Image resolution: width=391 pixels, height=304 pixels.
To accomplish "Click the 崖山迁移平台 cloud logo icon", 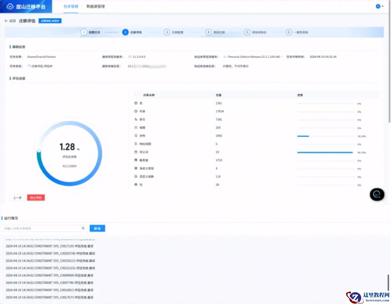I will point(10,6).
